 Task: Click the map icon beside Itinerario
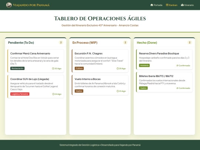point(182,5)
